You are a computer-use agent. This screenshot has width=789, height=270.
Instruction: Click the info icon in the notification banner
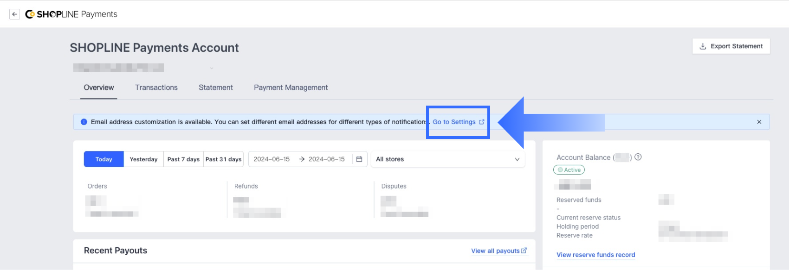[x=84, y=122]
